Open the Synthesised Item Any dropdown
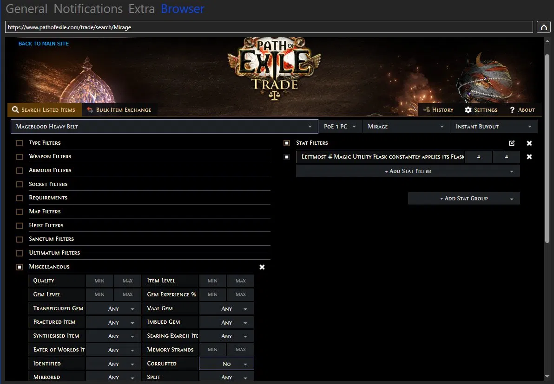Image resolution: width=554 pixels, height=384 pixels. tap(113, 336)
